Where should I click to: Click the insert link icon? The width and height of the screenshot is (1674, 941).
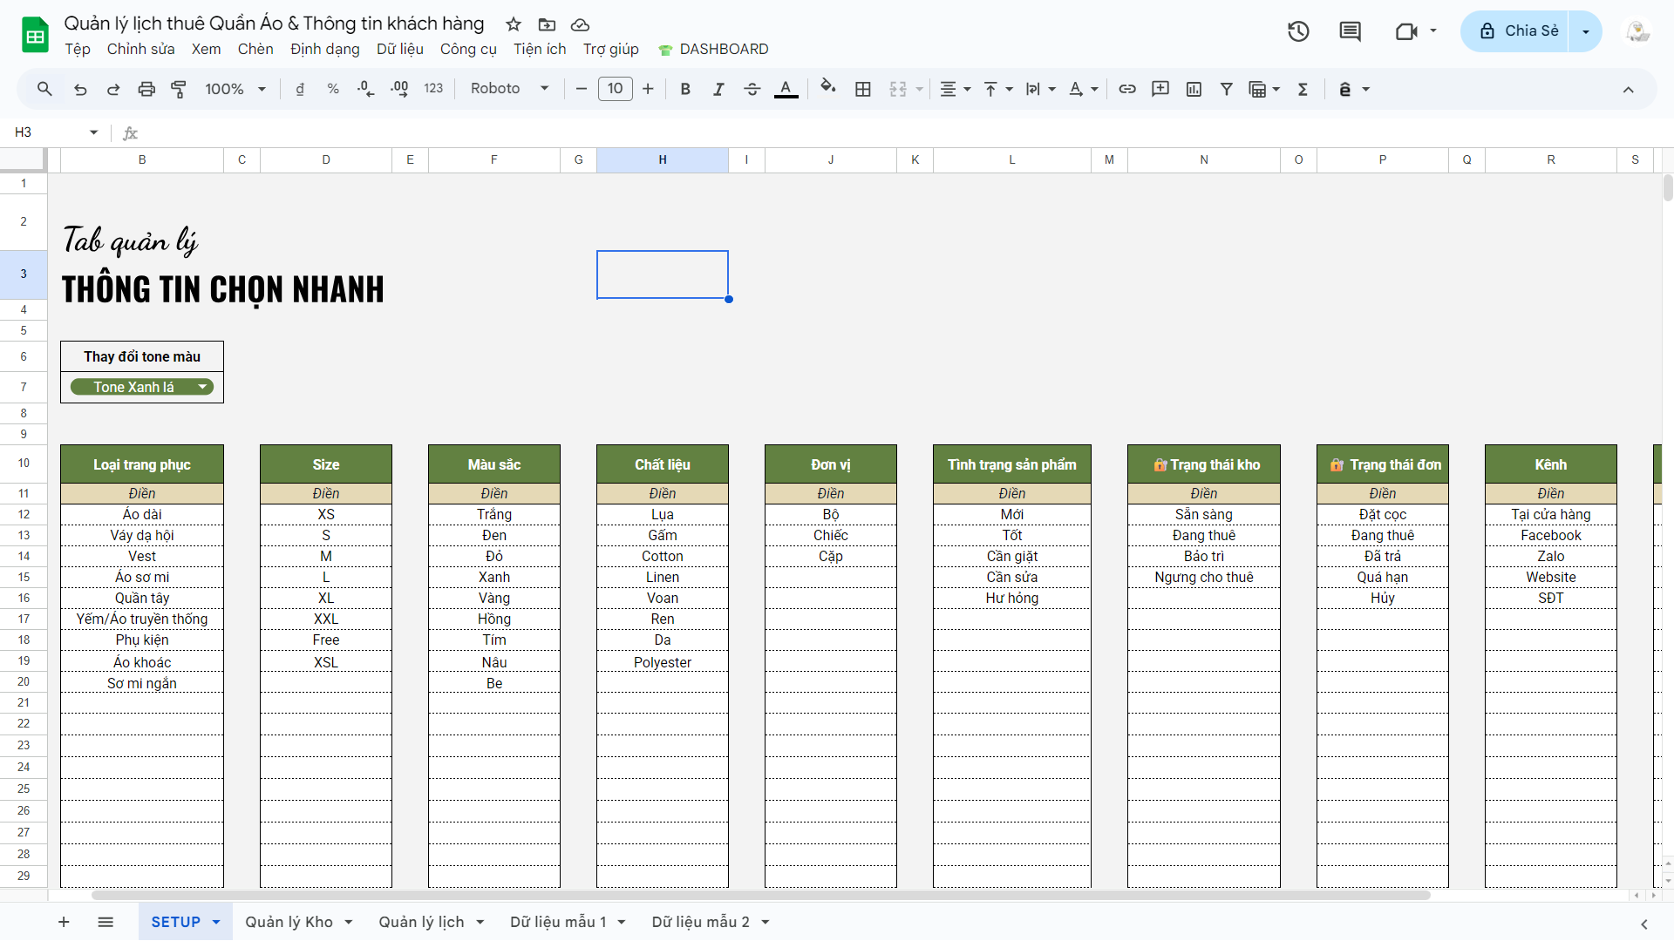[x=1126, y=89]
